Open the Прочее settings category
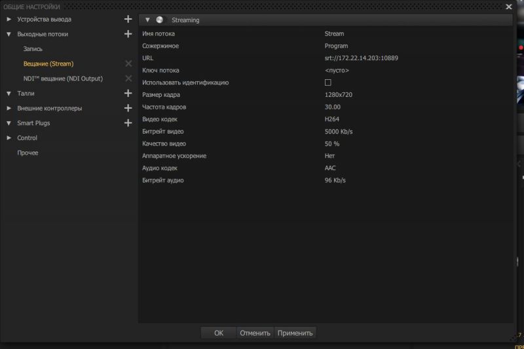Viewport: 524px width, 349px height. click(28, 153)
